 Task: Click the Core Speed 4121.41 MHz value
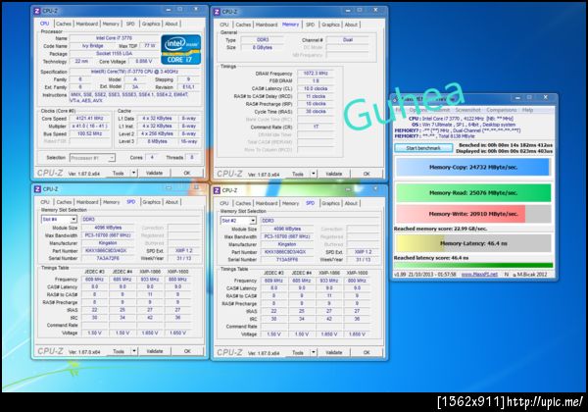(x=89, y=118)
